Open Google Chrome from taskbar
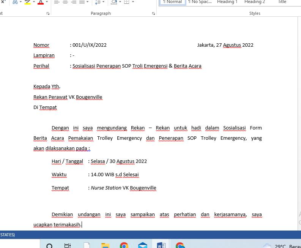Screen dimensions: 301x248 [124, 245]
